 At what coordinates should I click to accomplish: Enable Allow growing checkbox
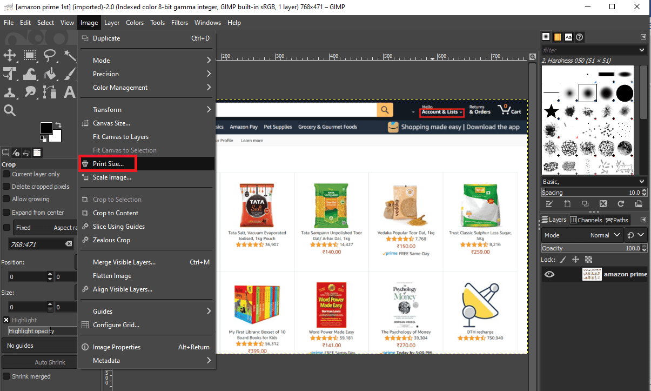(6, 200)
